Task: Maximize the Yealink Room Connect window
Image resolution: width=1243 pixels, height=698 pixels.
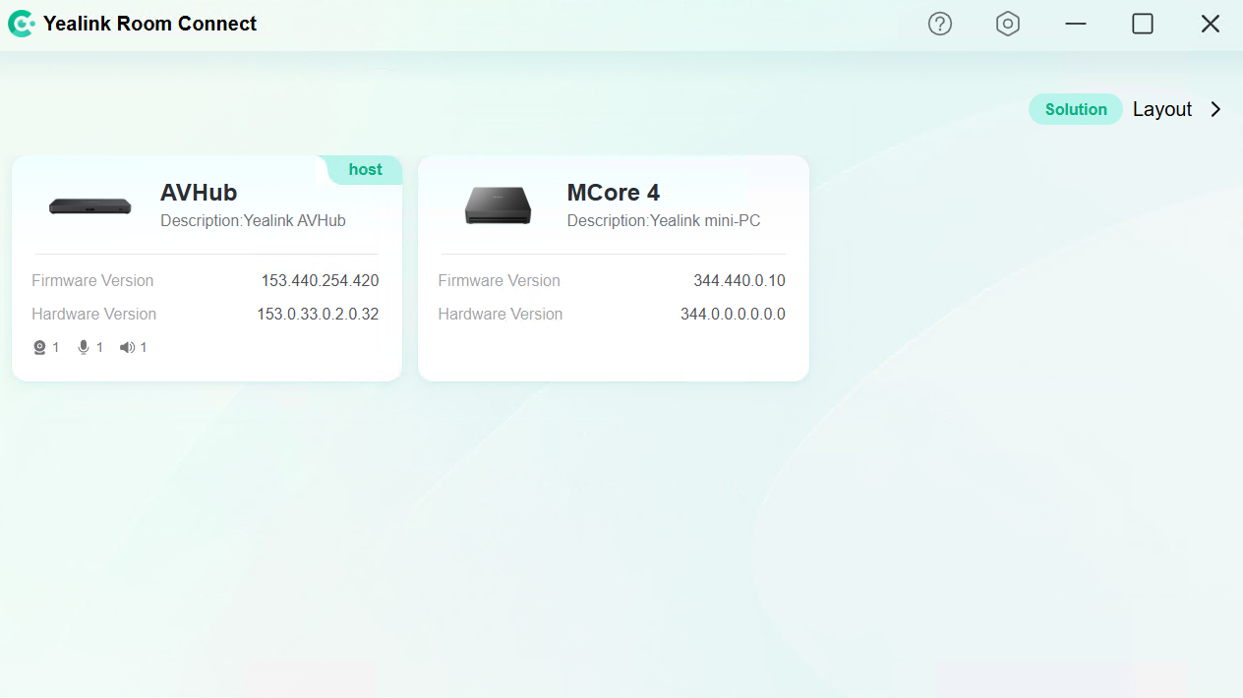Action: tap(1143, 24)
